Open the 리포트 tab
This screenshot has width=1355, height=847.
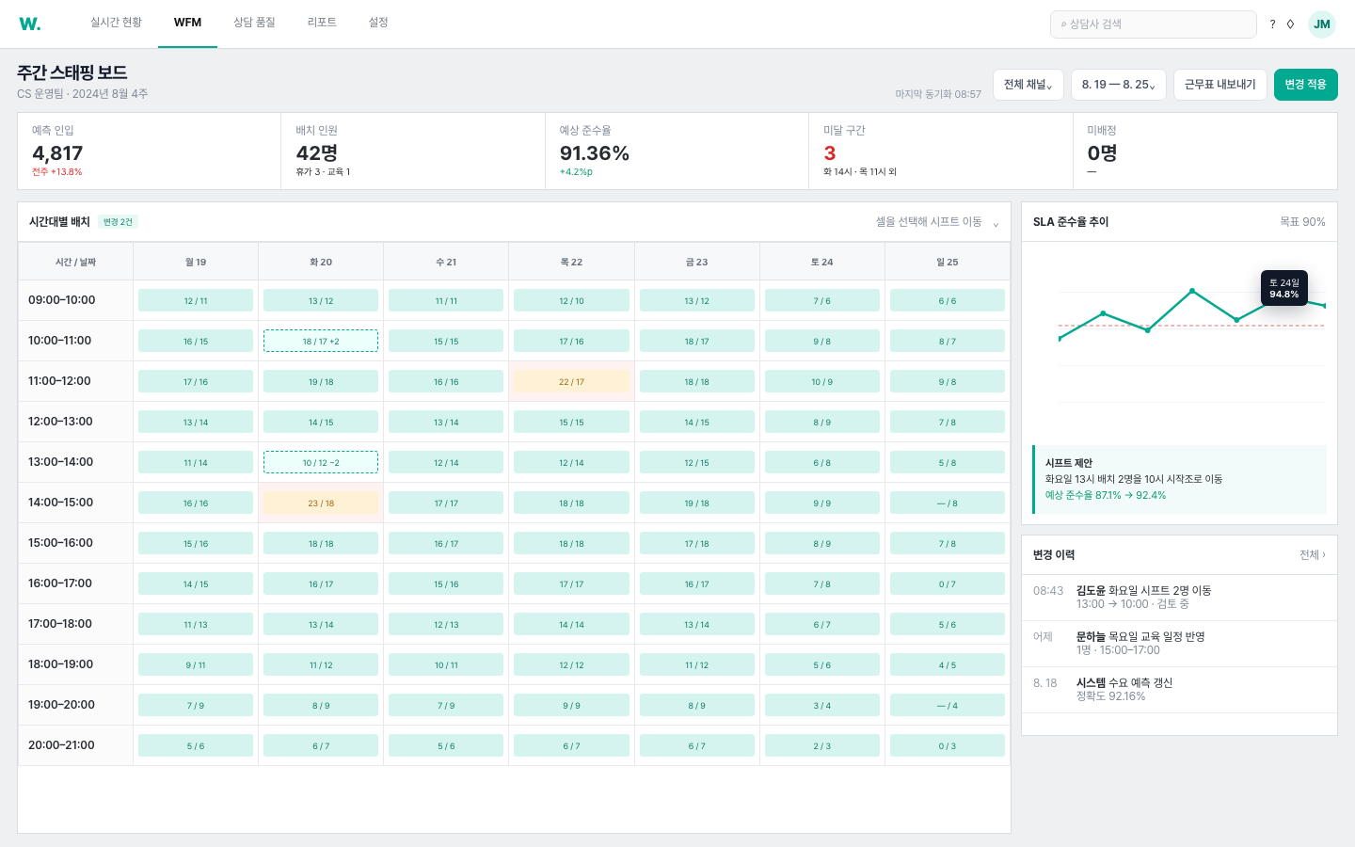(322, 23)
